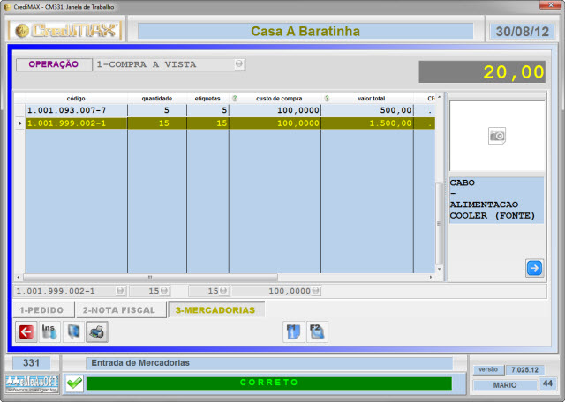The height and width of the screenshot is (402, 565).
Task: Click the F1 help icon
Action: [293, 332]
